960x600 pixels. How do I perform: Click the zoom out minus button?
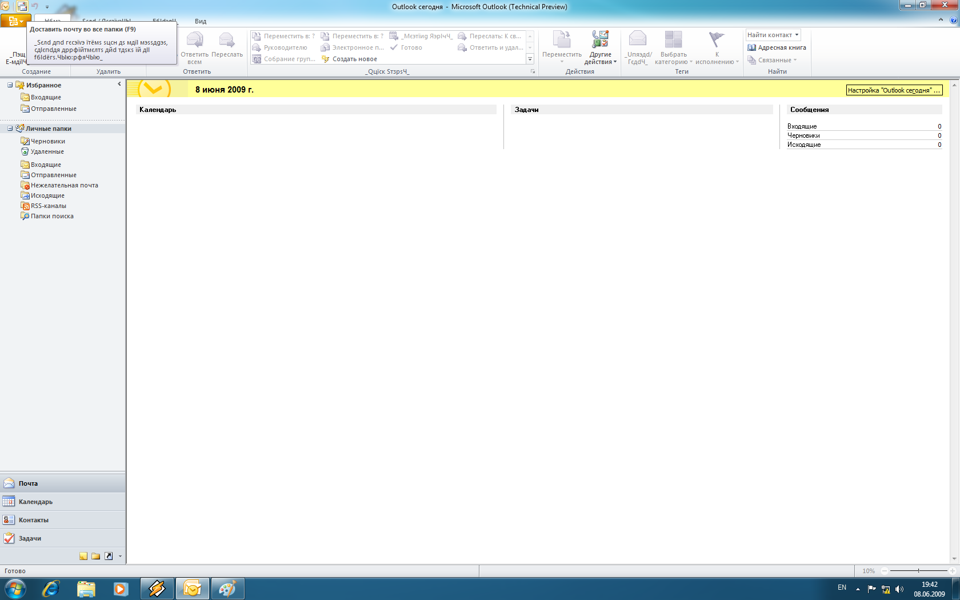[885, 571]
